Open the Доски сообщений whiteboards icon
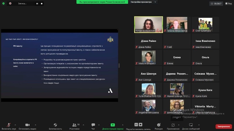The image size is (234, 131). [191, 125]
